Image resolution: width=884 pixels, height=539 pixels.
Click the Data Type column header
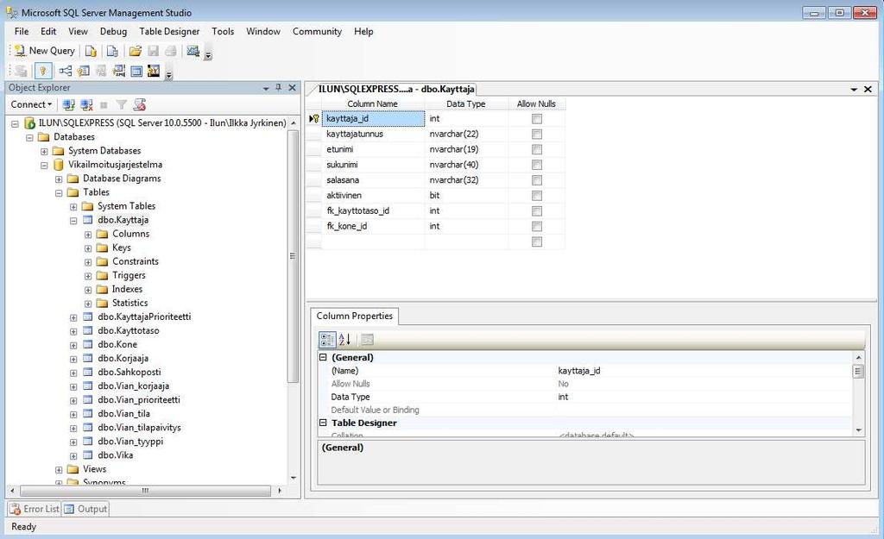[466, 103]
